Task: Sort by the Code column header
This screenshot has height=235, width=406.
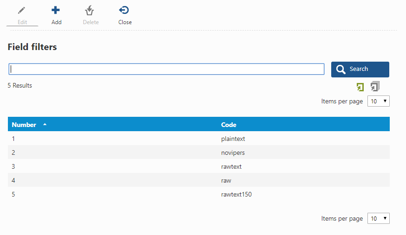Action: (x=229, y=125)
